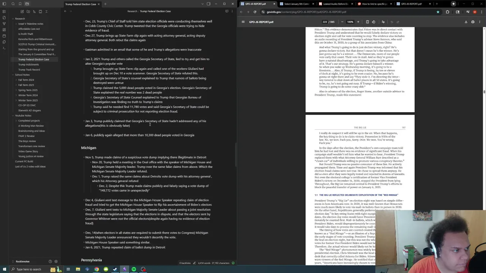Viewport: 486px width, 273px height.
Task: Open the Affordable Care Act note
Action: (x=29, y=29)
